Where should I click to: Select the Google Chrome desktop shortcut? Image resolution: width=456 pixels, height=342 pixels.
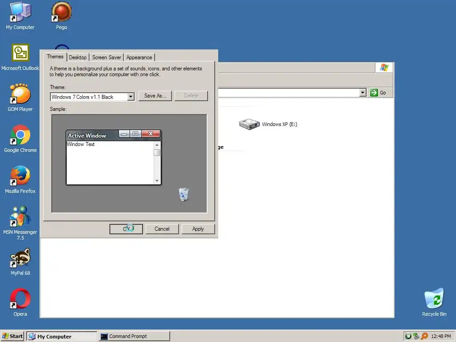click(x=20, y=139)
